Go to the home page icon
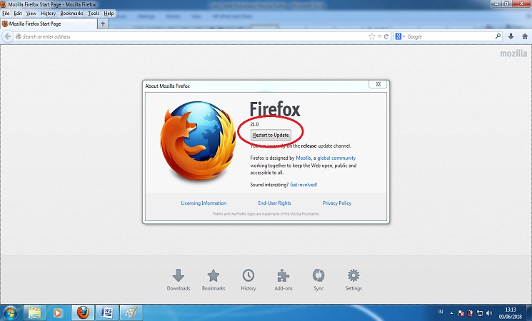The image size is (532, 321). (525, 36)
